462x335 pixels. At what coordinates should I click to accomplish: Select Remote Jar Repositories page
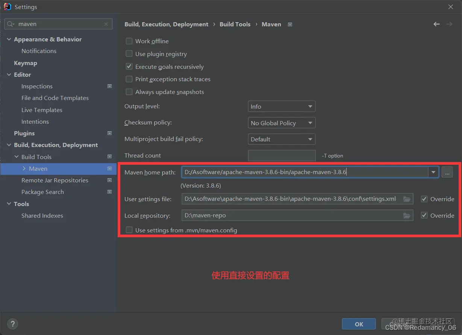pyautogui.click(x=55, y=180)
